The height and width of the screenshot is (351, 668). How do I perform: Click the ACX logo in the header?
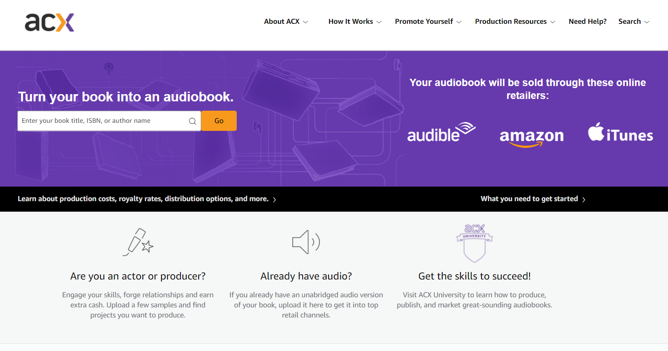[49, 22]
